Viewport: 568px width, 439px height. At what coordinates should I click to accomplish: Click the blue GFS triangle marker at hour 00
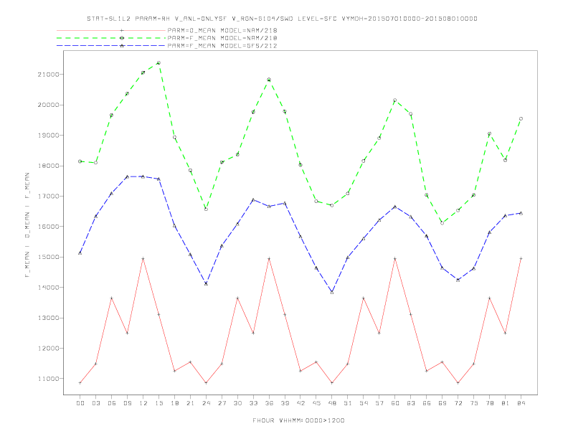(80, 252)
